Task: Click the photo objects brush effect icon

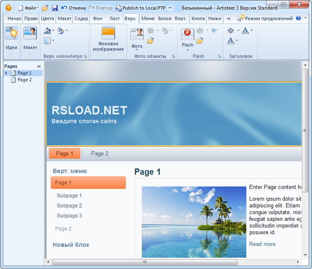Action: (x=165, y=31)
